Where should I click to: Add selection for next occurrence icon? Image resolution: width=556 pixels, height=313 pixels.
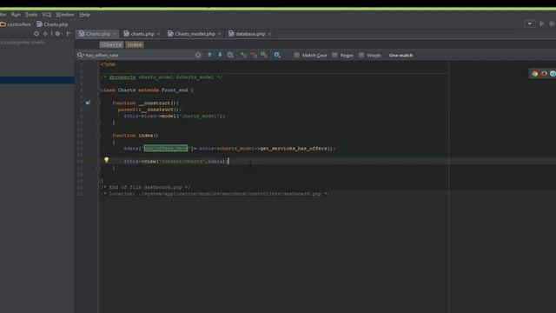click(243, 55)
